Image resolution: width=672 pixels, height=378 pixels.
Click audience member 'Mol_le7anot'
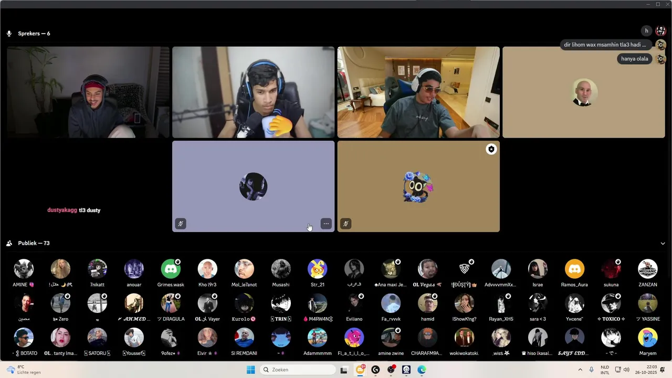click(x=244, y=273)
